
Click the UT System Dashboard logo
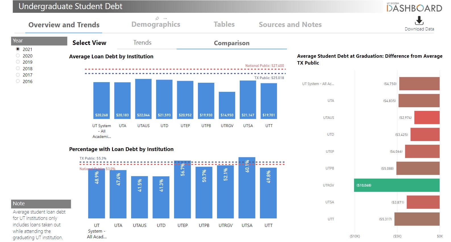click(414, 7)
